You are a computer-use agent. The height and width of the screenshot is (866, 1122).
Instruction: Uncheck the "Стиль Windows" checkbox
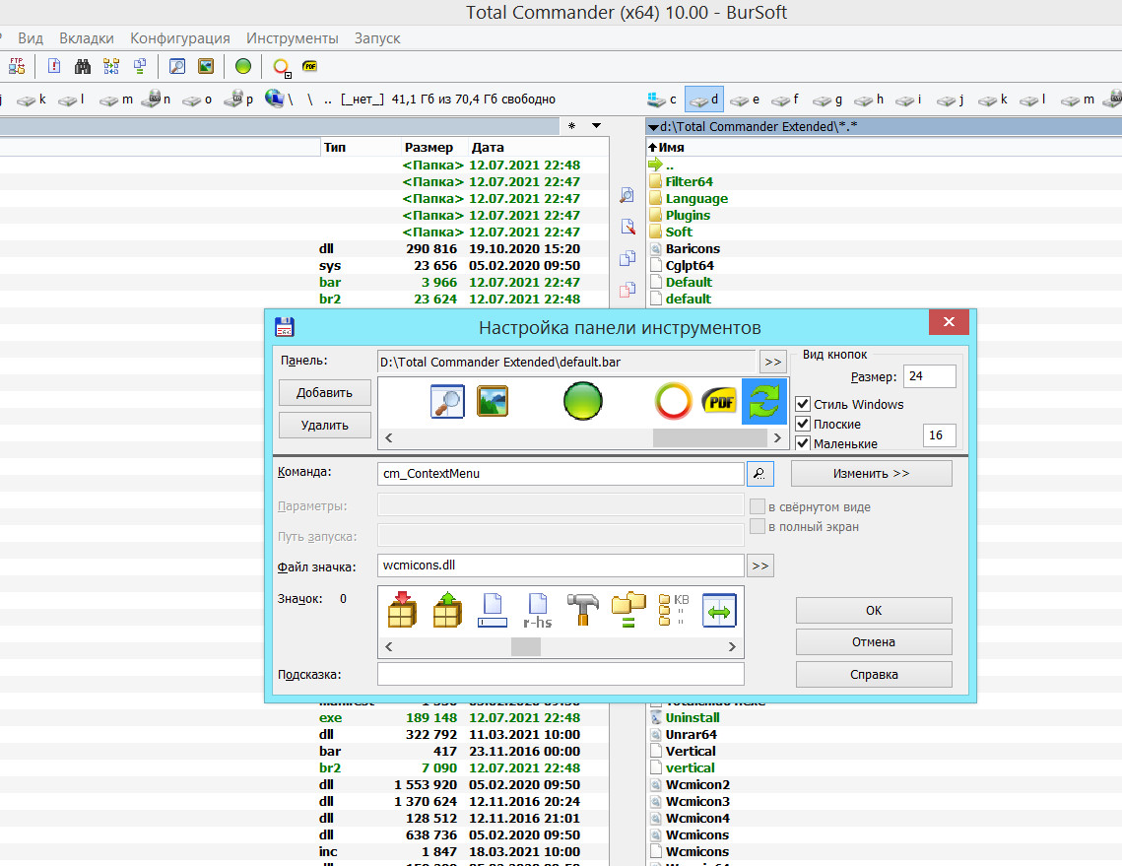click(x=804, y=404)
